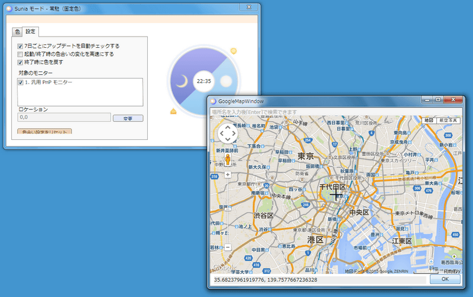
Task: Click the moon icon on the Sunia dial
Action: (x=182, y=81)
